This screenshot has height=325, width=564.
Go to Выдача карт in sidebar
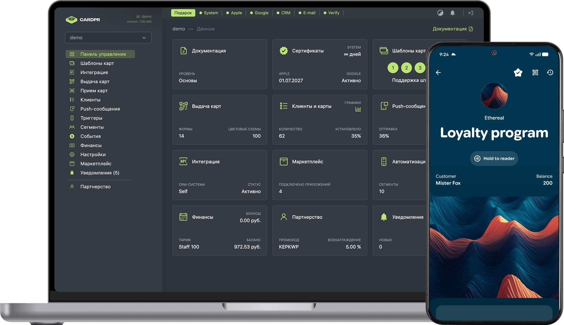[95, 82]
